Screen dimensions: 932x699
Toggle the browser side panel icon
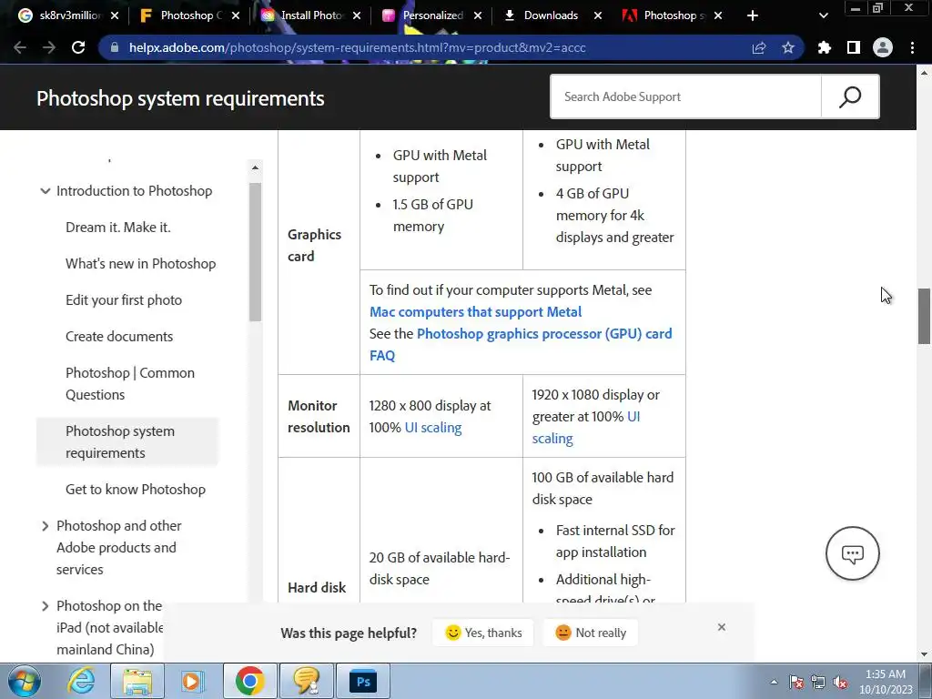coord(854,47)
